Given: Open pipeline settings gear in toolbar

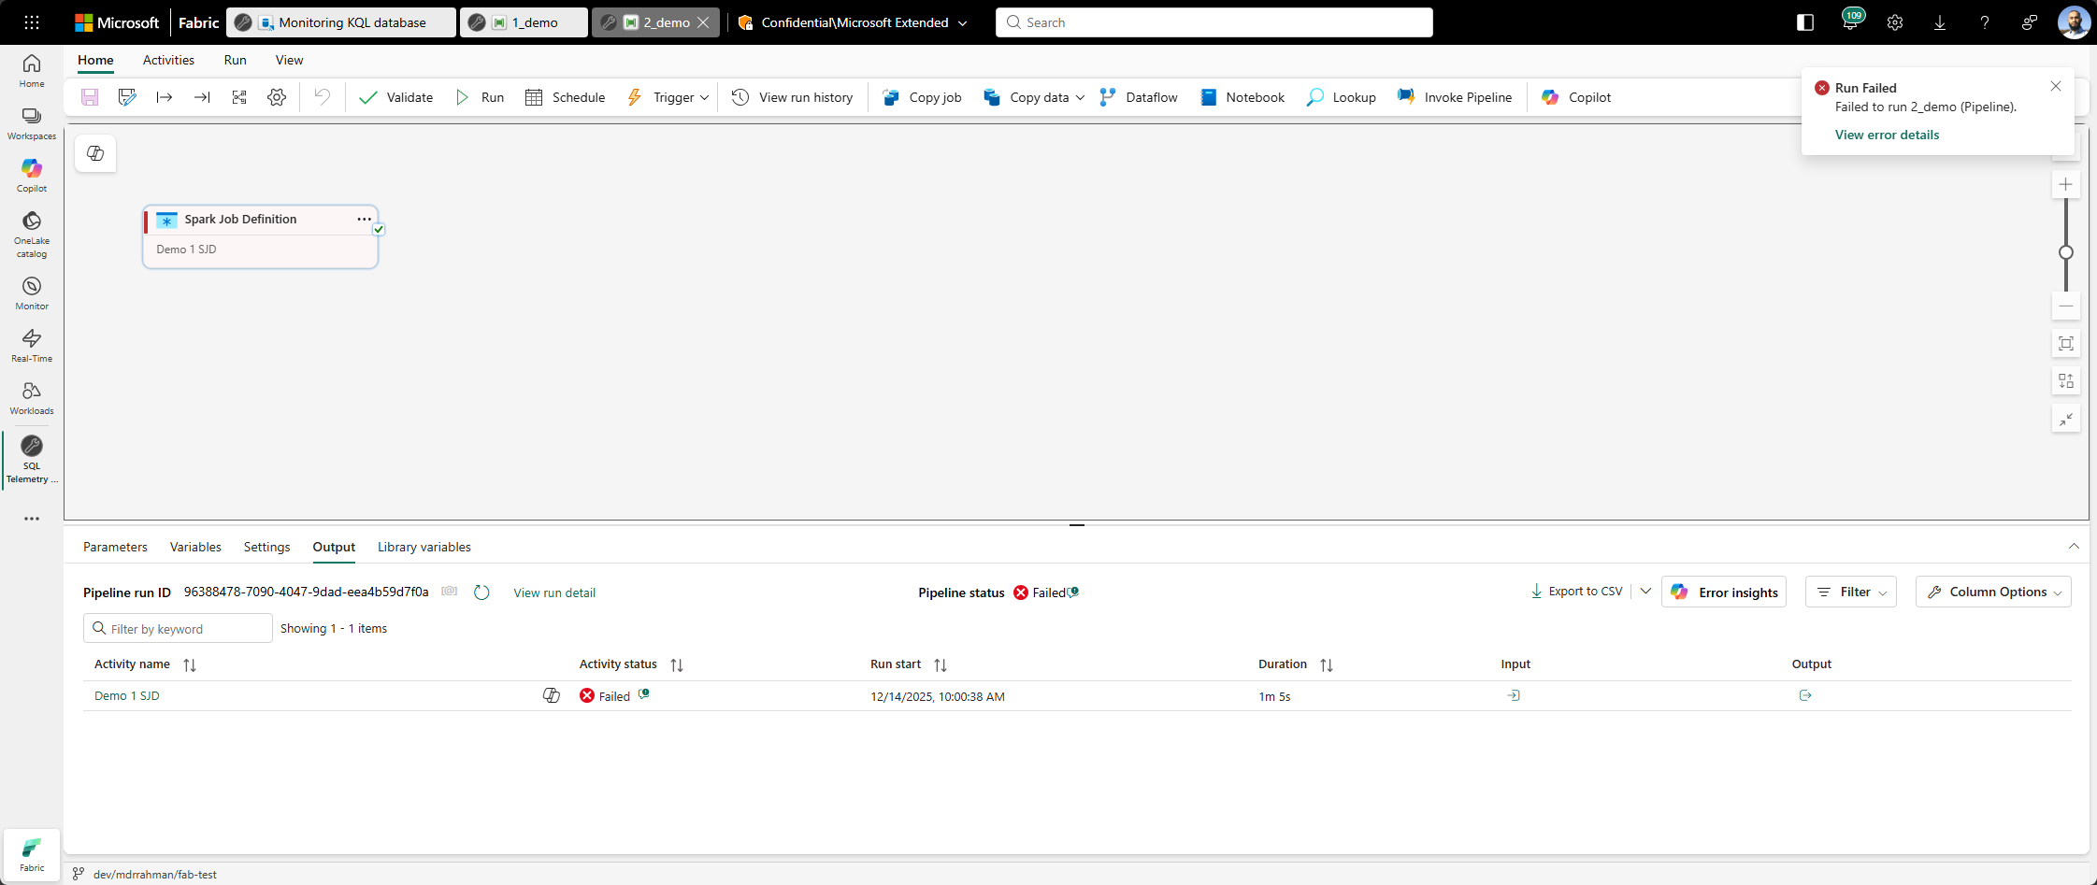Looking at the screenshot, I should 277,97.
